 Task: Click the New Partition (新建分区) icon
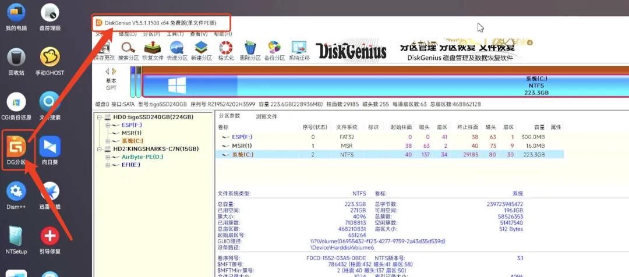pos(202,48)
